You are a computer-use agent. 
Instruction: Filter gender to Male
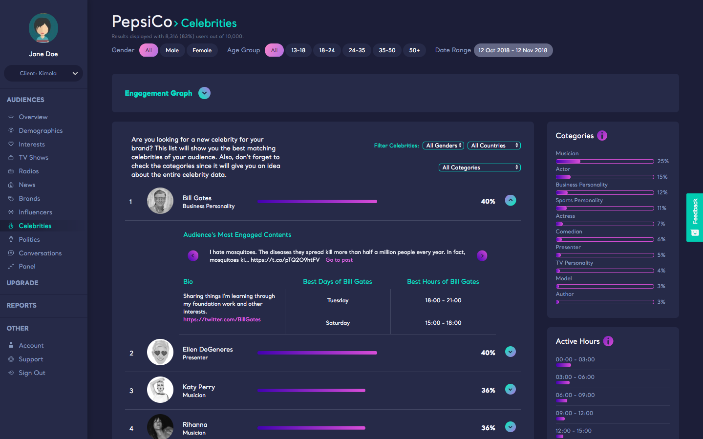[172, 50]
